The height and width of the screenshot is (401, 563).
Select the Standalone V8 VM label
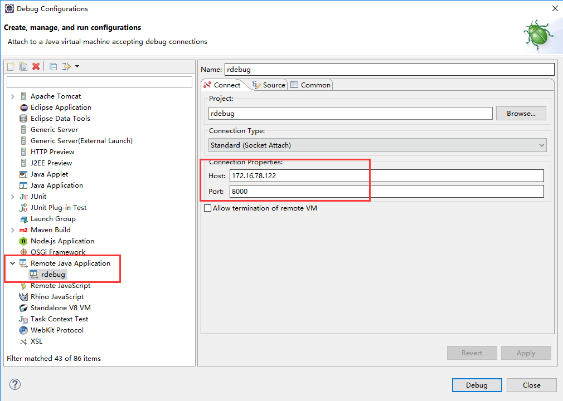(61, 308)
